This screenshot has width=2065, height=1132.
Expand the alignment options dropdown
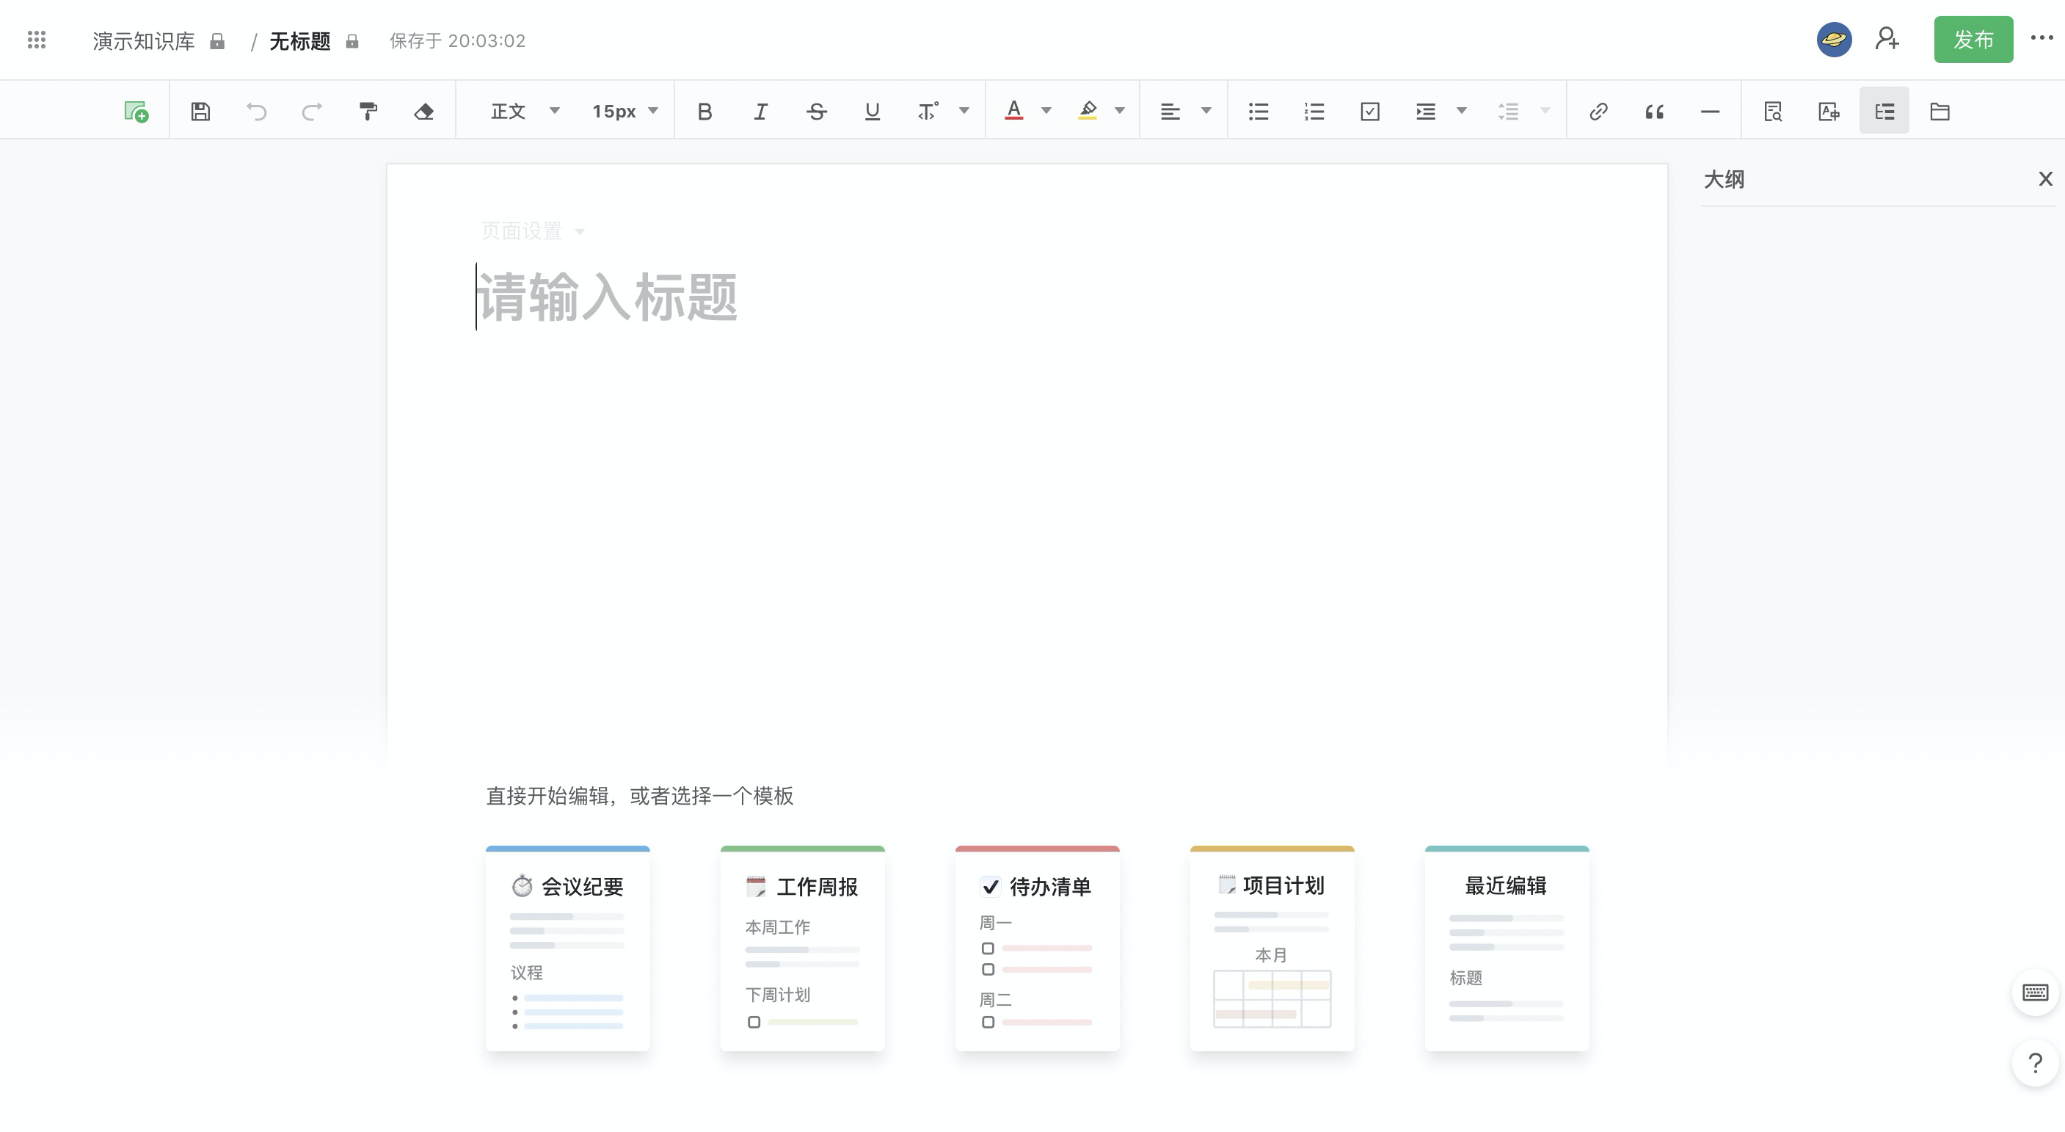[x=1206, y=111]
